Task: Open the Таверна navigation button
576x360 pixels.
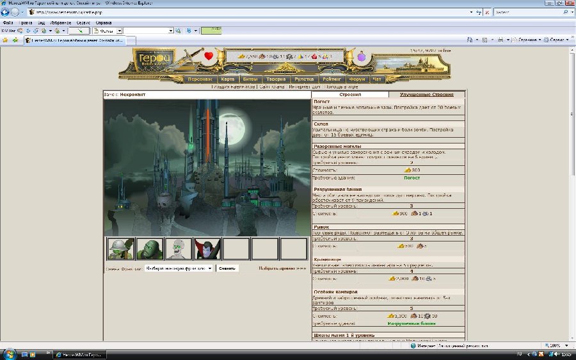Action: [276, 79]
